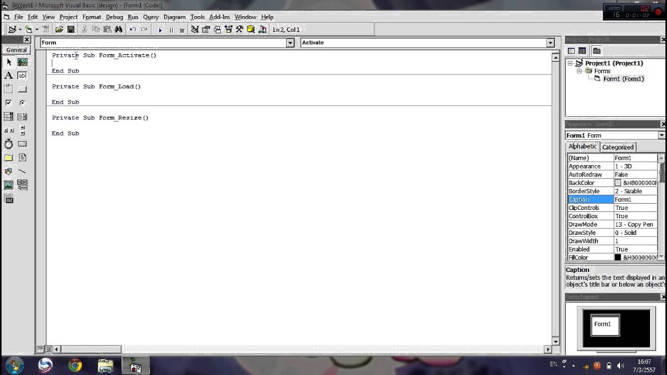Click the Save Project toolbar icon
Screen dimensions: 667x375
click(x=71, y=30)
